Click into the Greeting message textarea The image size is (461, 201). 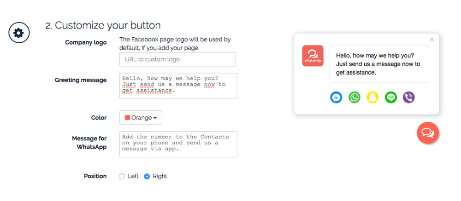(178, 86)
